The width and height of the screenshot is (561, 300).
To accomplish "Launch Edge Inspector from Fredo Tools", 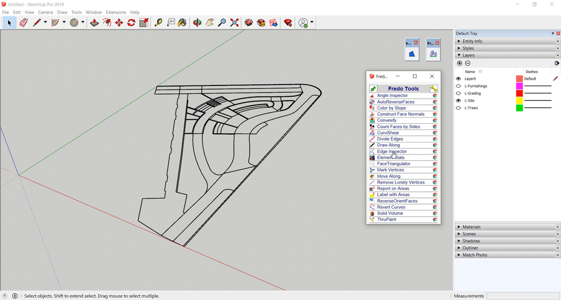I will [x=392, y=151].
